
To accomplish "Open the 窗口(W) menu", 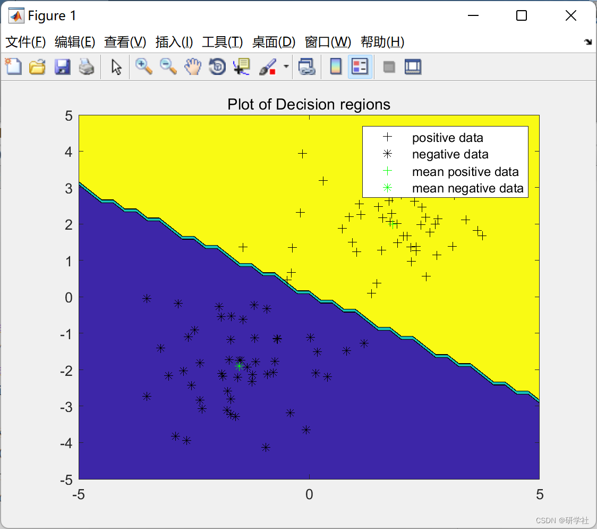I will click(328, 42).
